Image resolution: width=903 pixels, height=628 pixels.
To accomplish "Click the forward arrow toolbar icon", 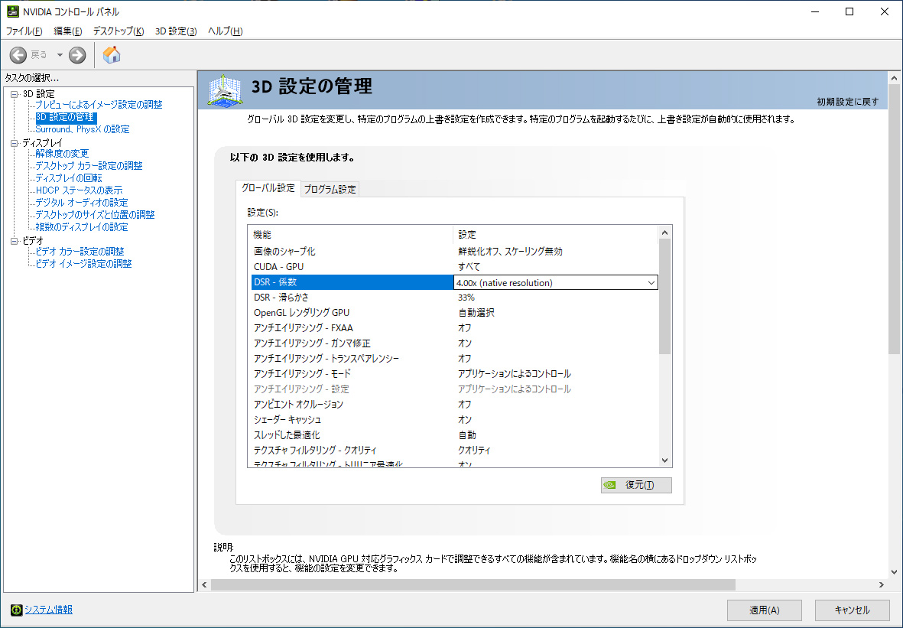I will [x=77, y=55].
